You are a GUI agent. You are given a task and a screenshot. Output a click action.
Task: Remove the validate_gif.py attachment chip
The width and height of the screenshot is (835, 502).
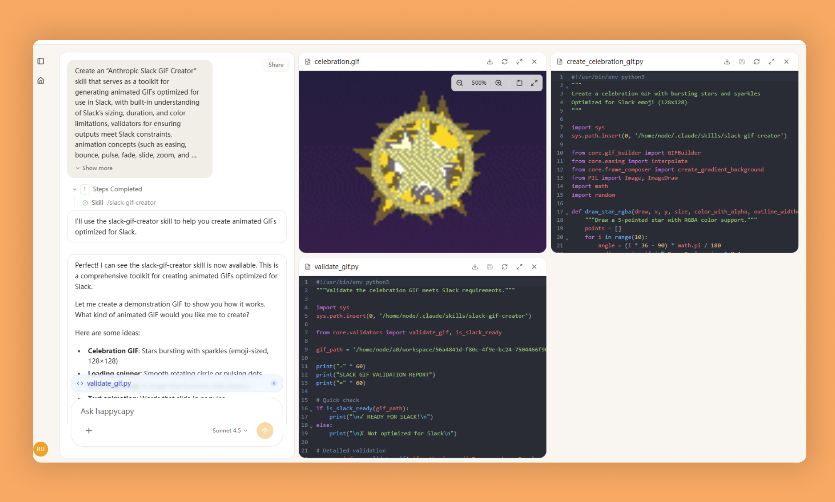pos(273,383)
